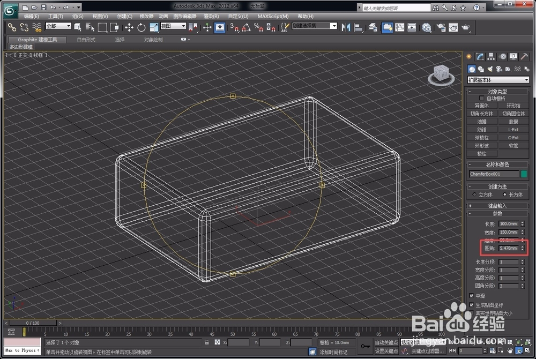The width and height of the screenshot is (536, 359).
Task: Open Edit Named Selection Sets
Action: click(x=285, y=27)
